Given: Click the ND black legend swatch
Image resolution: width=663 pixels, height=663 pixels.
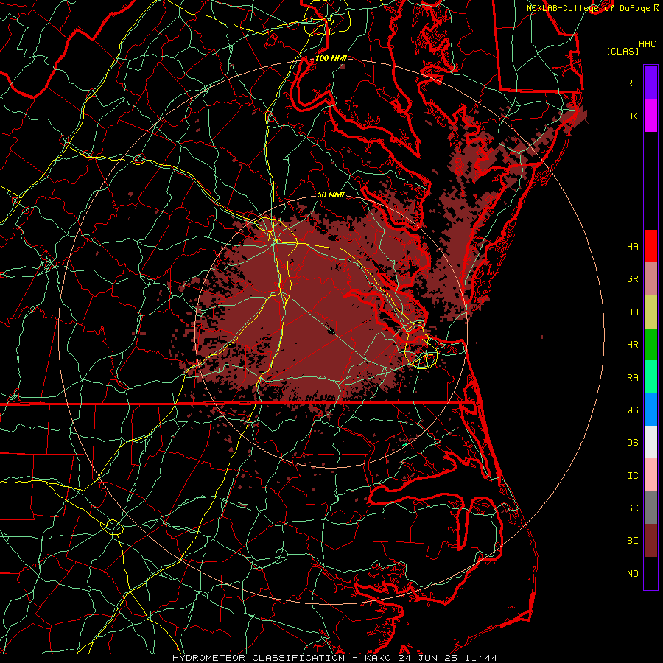Looking at the screenshot, I should [x=650, y=573].
